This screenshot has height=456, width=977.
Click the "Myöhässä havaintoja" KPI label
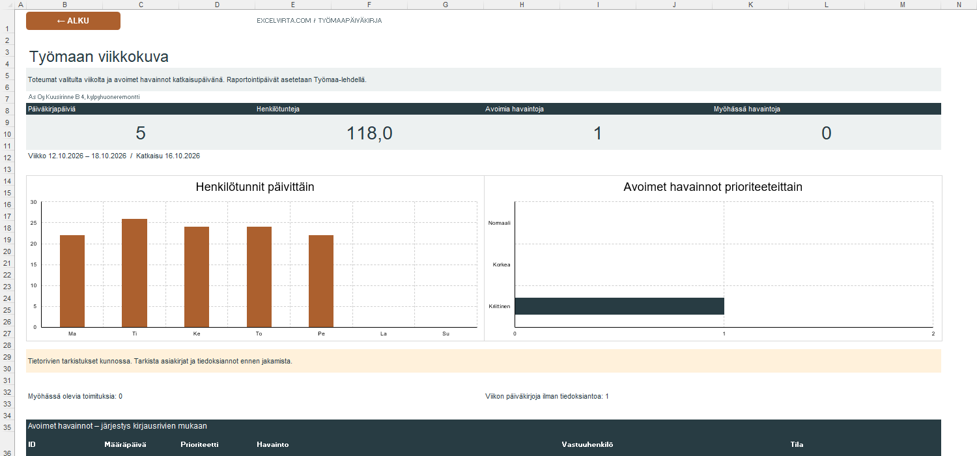[x=747, y=109]
